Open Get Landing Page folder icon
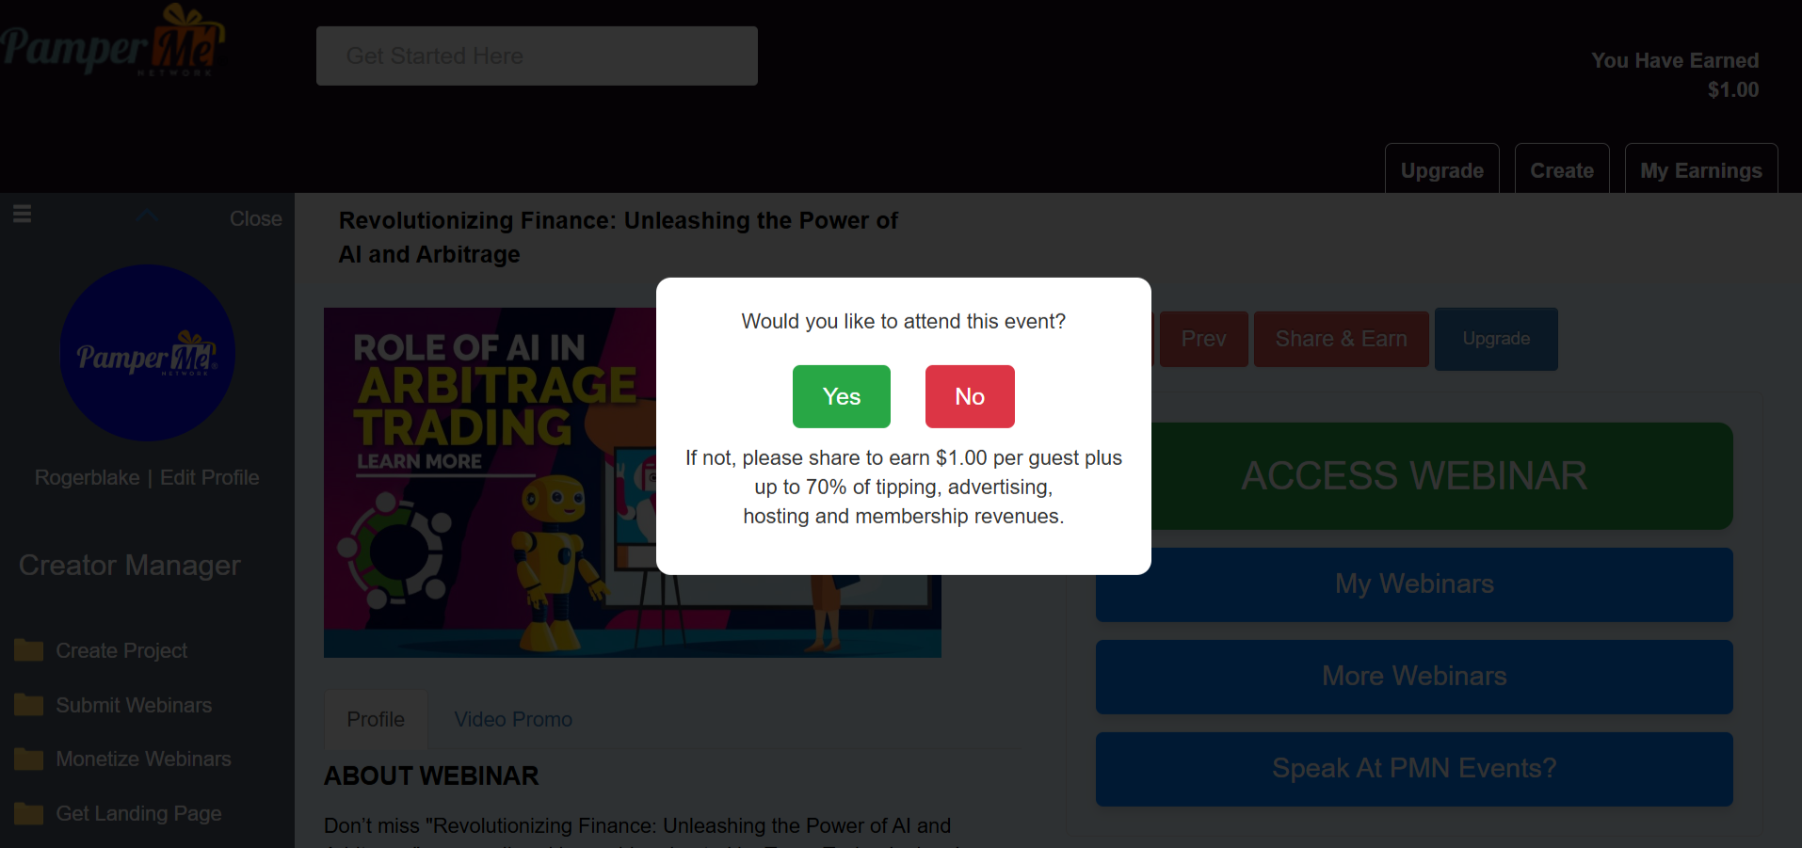This screenshot has width=1802, height=848. click(x=29, y=813)
